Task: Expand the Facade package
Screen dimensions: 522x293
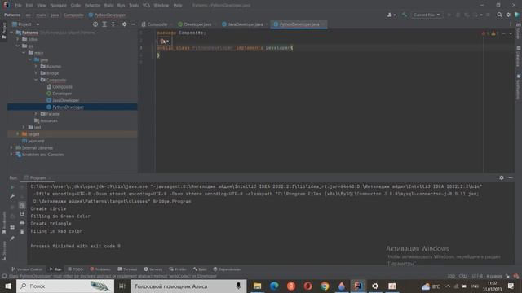Action: pos(36,114)
